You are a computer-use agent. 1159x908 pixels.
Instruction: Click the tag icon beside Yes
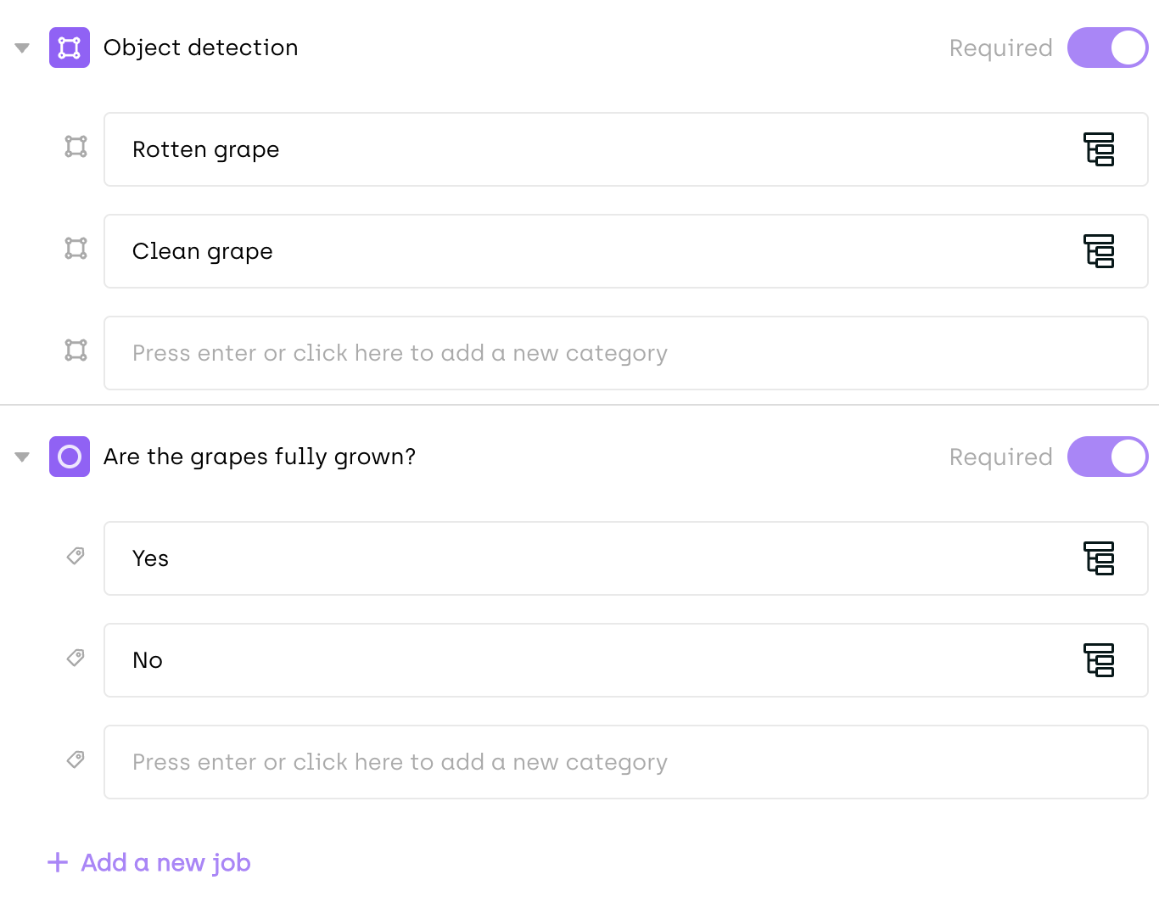pyautogui.click(x=76, y=556)
